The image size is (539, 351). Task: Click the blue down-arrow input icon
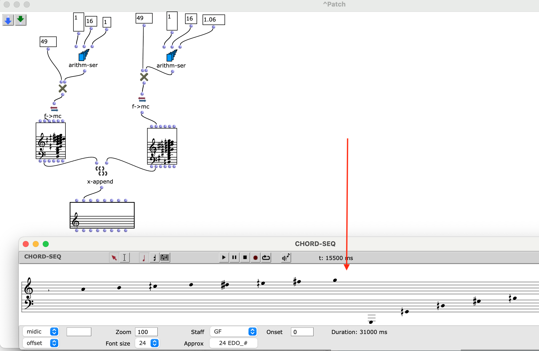point(8,20)
